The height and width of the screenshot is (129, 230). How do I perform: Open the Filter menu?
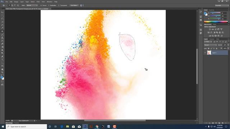coord(38,2)
